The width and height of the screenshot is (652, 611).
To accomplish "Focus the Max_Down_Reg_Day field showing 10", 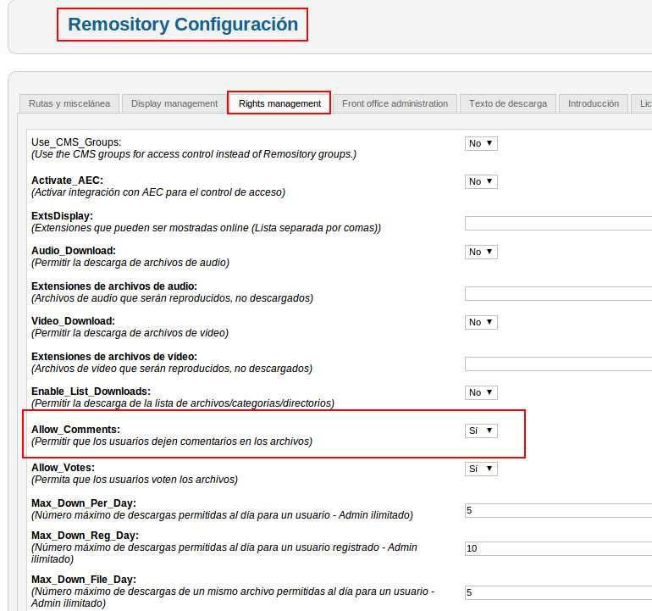I will (x=558, y=548).
